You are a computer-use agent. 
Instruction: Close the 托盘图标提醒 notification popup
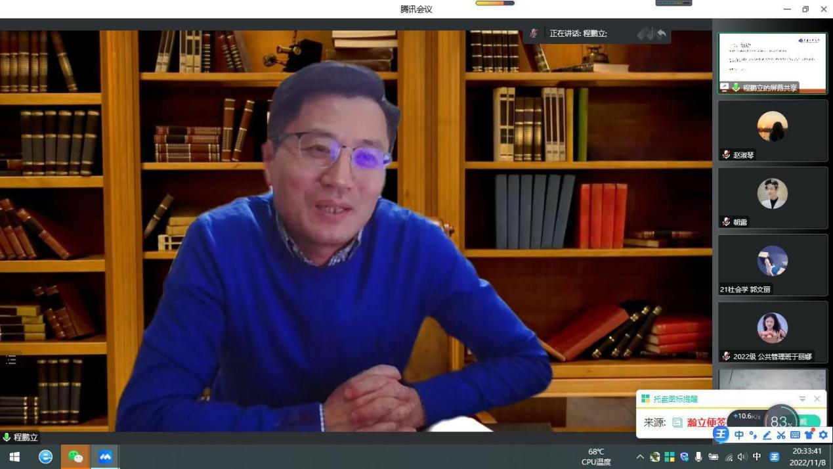tap(817, 399)
